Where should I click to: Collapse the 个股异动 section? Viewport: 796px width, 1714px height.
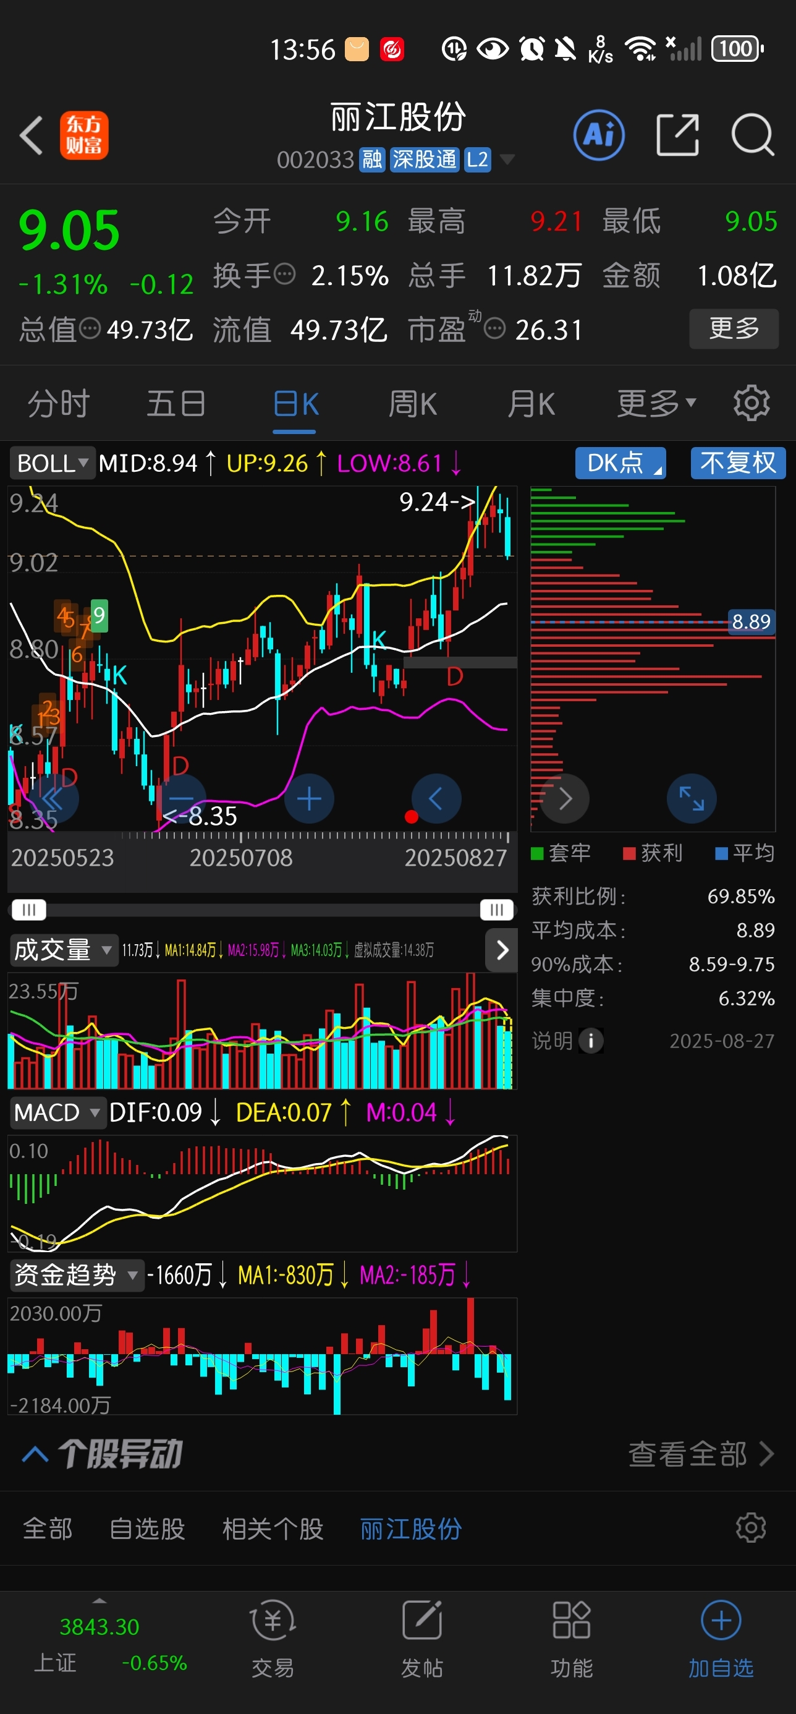(35, 1454)
